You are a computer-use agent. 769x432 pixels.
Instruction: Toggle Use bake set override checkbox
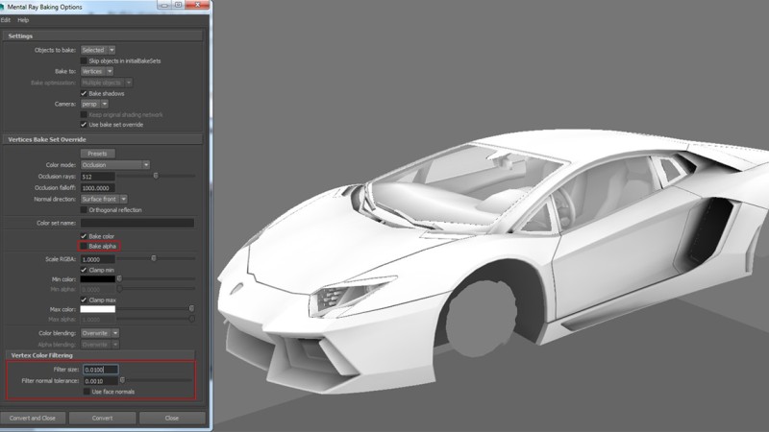84,125
